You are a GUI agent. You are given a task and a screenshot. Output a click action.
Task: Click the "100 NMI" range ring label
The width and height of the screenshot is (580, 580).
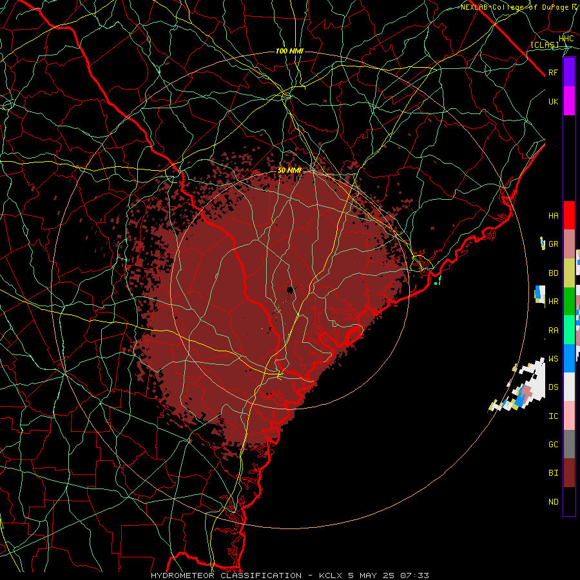point(289,51)
